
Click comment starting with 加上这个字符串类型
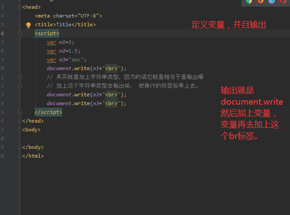[123, 86]
